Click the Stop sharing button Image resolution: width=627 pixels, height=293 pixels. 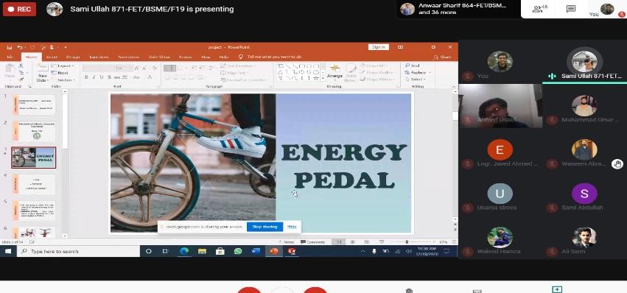coord(265,227)
